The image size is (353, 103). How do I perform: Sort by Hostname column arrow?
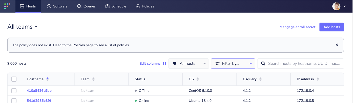(x=47, y=79)
